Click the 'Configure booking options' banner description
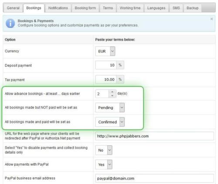 coord(78,25)
